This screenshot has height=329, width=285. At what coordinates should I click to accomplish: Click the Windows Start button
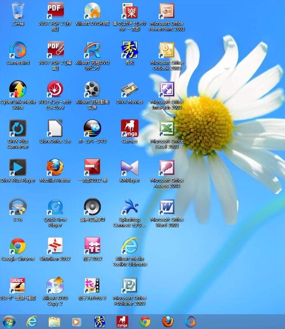(9, 322)
